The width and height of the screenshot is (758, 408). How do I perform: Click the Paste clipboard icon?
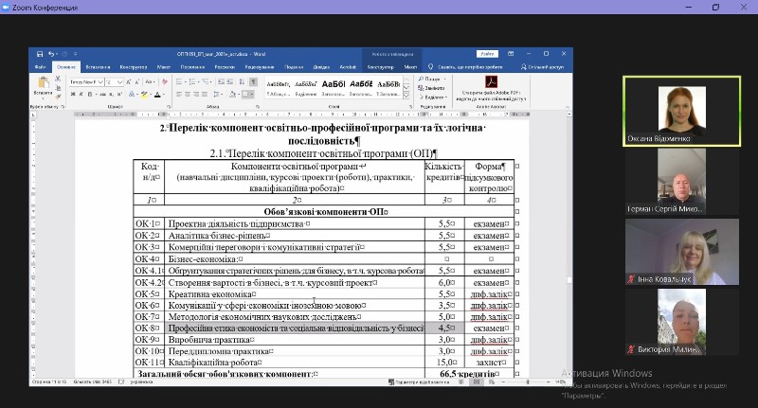[44, 82]
